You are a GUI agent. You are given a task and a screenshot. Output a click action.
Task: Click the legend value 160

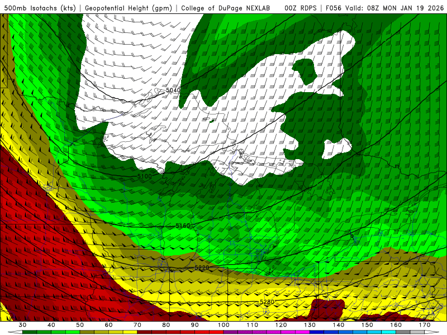tap(396, 325)
